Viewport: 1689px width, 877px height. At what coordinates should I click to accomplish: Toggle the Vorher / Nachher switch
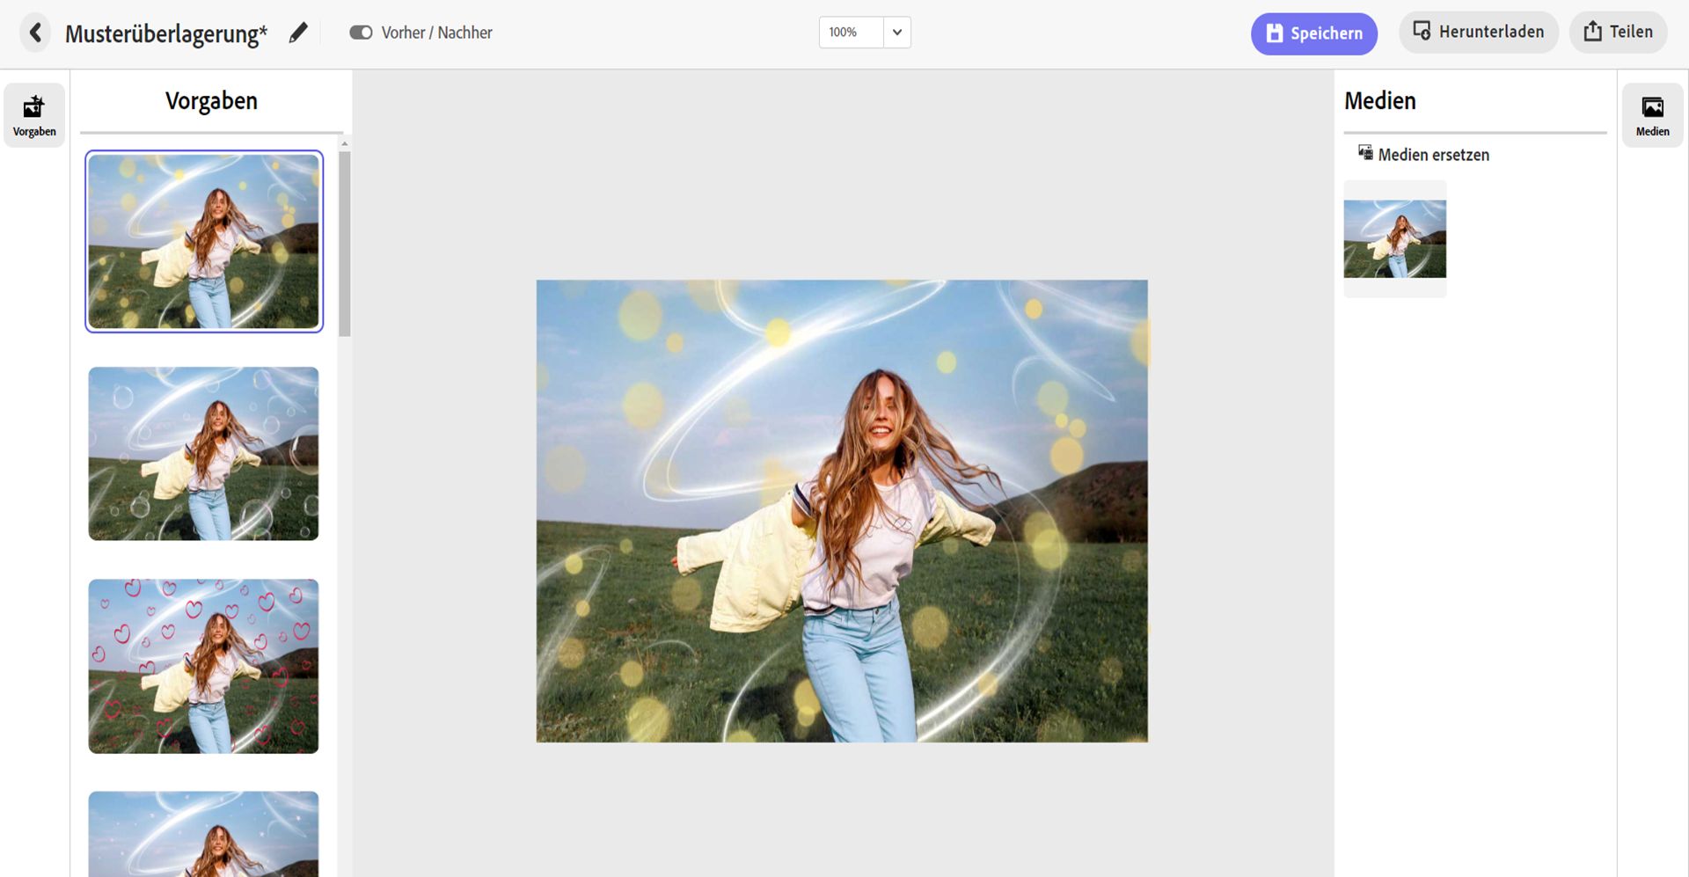[x=361, y=33]
